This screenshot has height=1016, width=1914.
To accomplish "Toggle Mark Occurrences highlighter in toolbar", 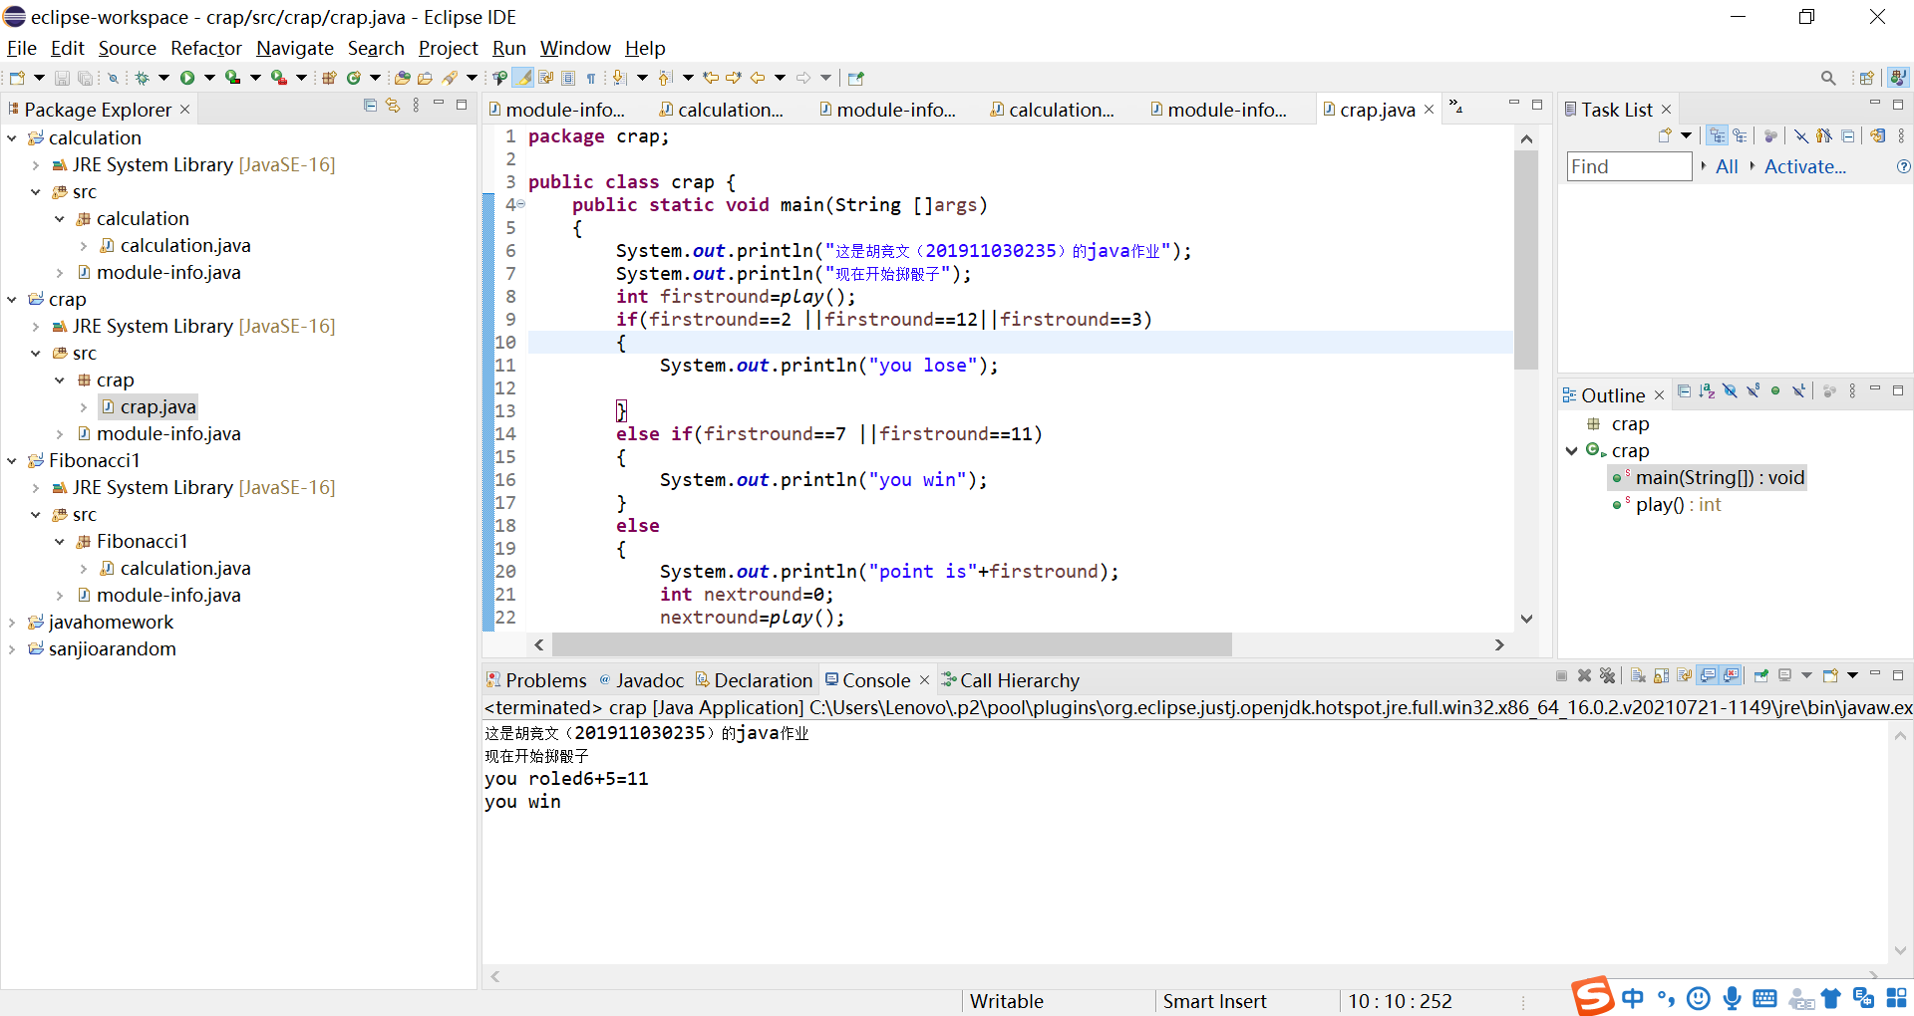I will [x=523, y=78].
